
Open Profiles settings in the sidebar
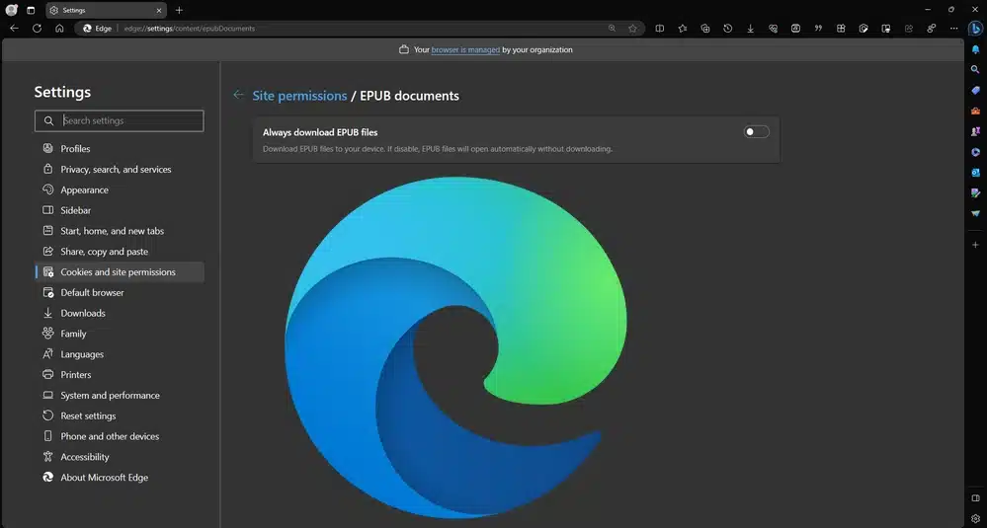click(75, 149)
